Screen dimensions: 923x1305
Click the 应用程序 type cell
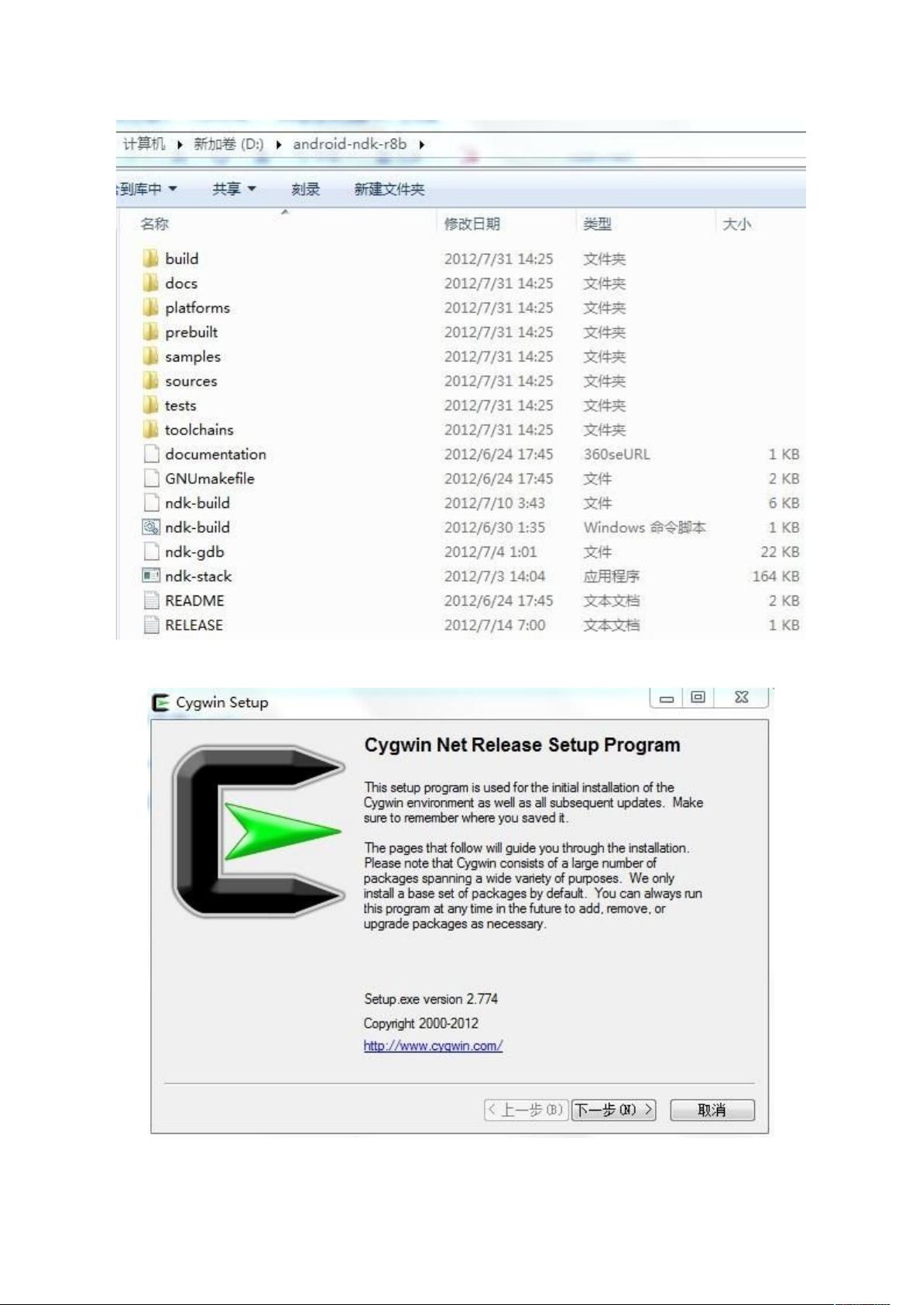(612, 575)
